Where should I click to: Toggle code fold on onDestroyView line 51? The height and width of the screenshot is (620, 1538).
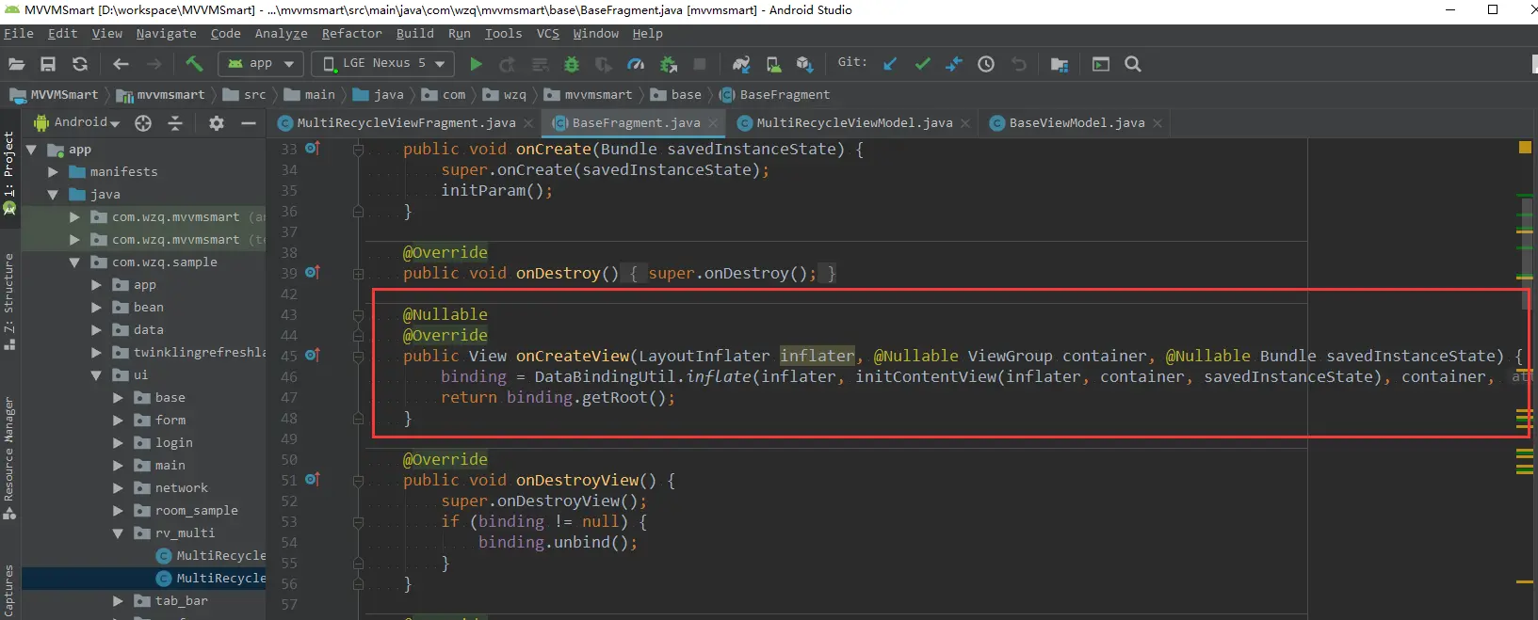click(358, 481)
